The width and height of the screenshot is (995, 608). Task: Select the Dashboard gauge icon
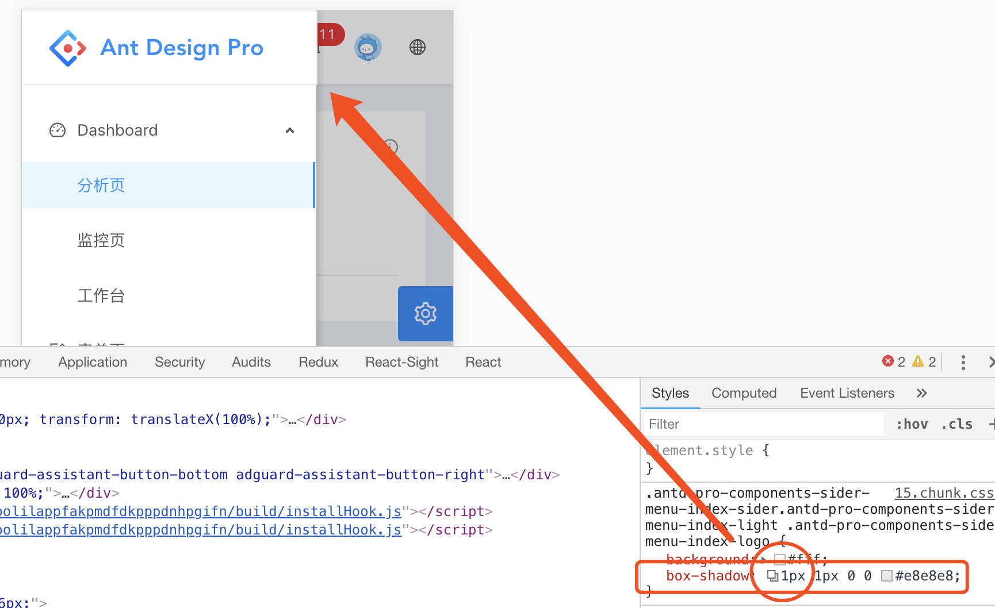tap(58, 130)
